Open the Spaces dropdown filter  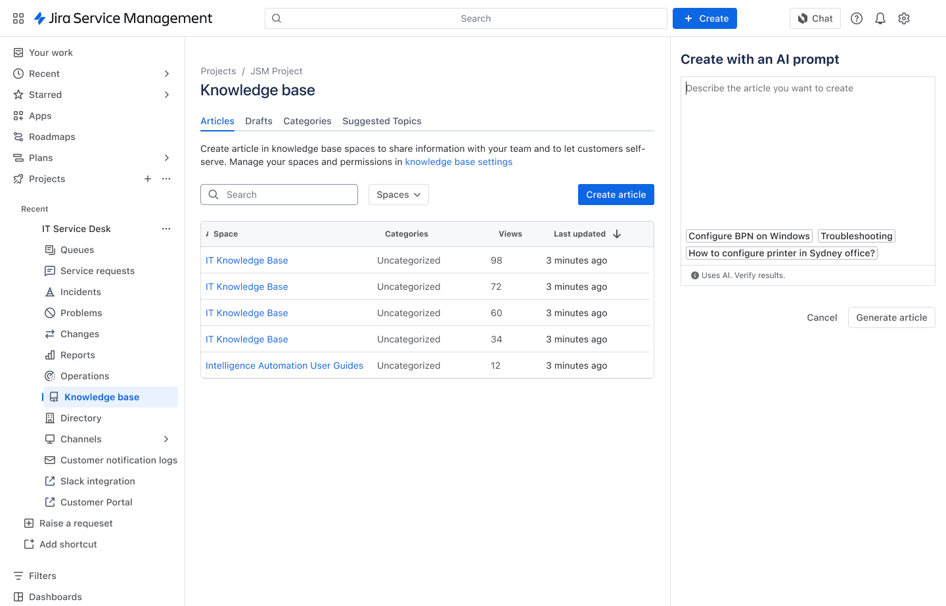tap(399, 195)
